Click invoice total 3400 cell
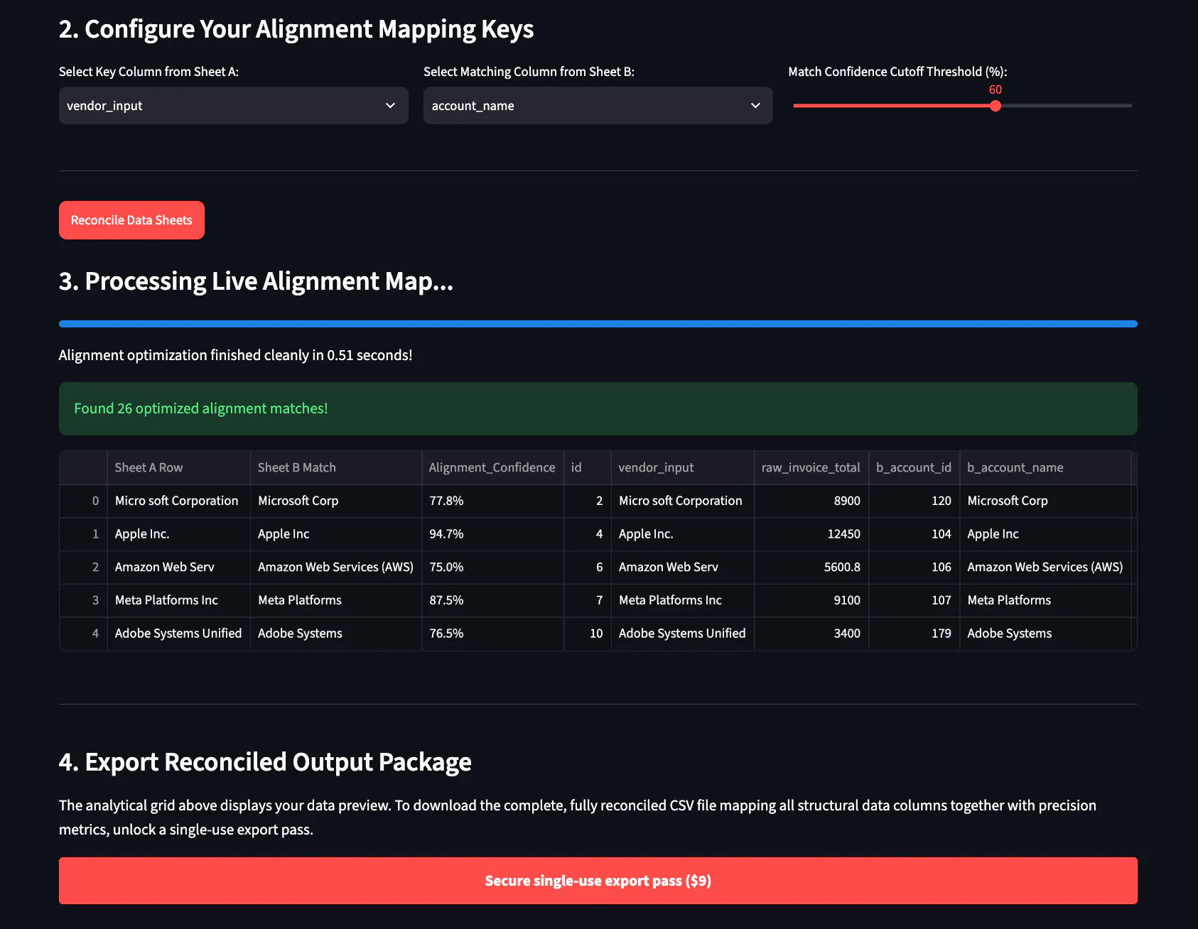This screenshot has width=1198, height=929. (x=811, y=634)
